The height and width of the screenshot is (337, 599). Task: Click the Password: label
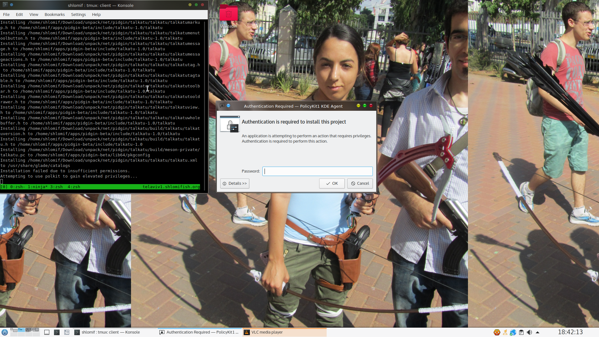251,171
